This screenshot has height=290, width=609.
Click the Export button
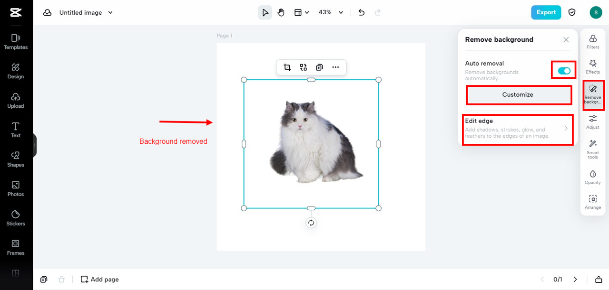pos(546,12)
